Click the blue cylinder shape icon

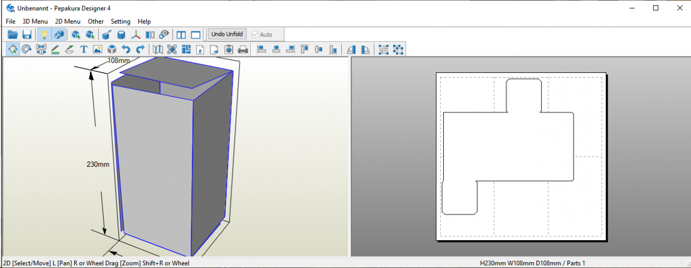[x=121, y=35]
